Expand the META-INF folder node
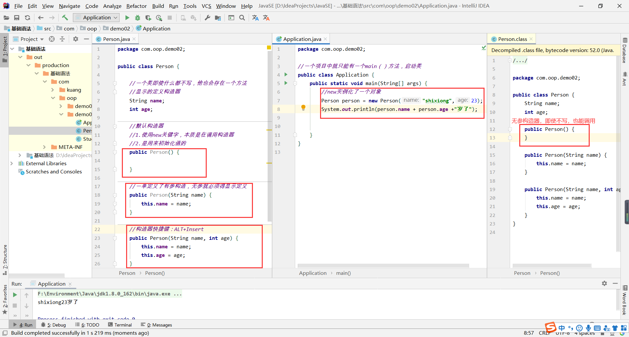This screenshot has height=337, width=629. click(x=45, y=147)
